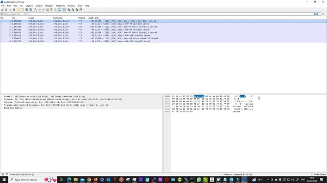
Task: Click the add filter button plus
Action: [323, 14]
